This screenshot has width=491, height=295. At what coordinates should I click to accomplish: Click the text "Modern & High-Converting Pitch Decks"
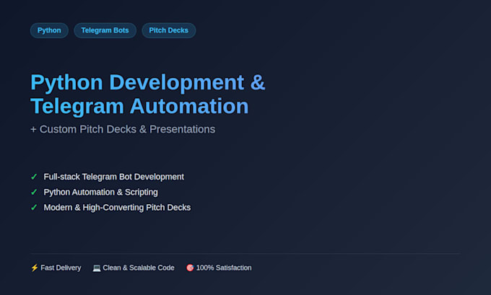(117, 208)
